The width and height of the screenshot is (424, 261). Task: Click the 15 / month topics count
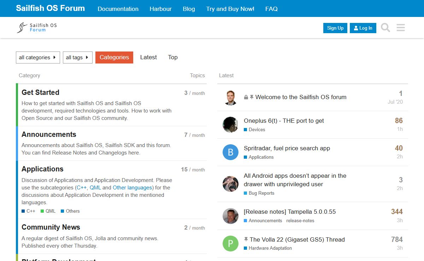[193, 170]
